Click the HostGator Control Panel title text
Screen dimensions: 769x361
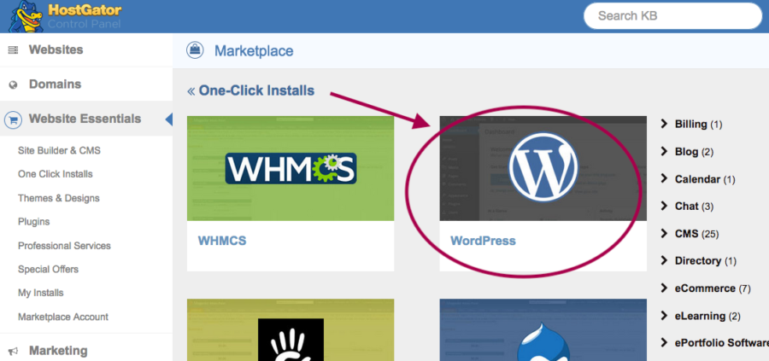click(85, 16)
